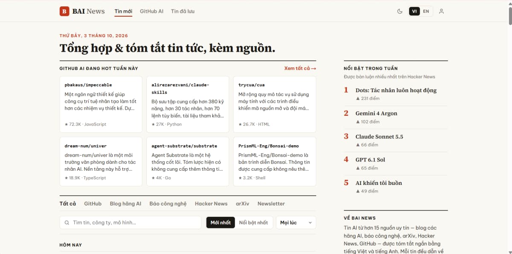
Task: Select the Hacker News filter tab
Action: [211, 204]
